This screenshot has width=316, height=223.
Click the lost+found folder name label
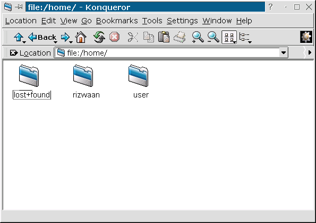point(32,95)
